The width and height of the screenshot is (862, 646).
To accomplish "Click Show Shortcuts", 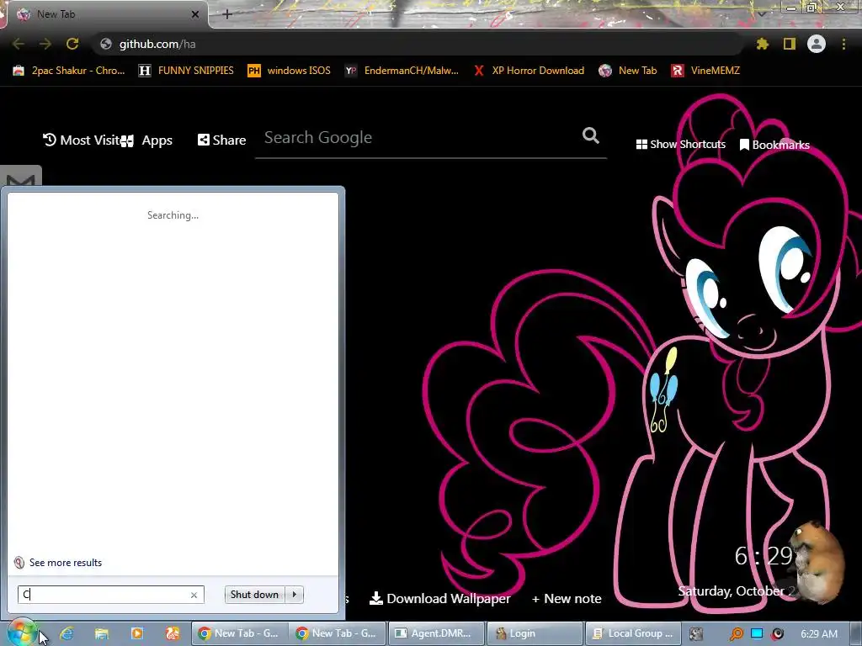I will [x=680, y=145].
